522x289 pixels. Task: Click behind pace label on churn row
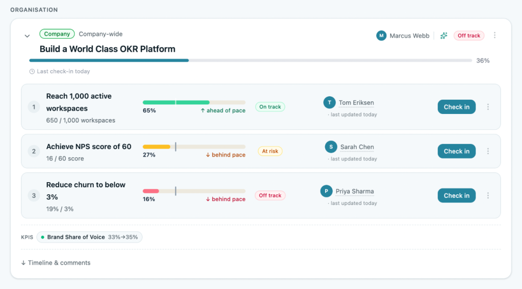pos(225,199)
